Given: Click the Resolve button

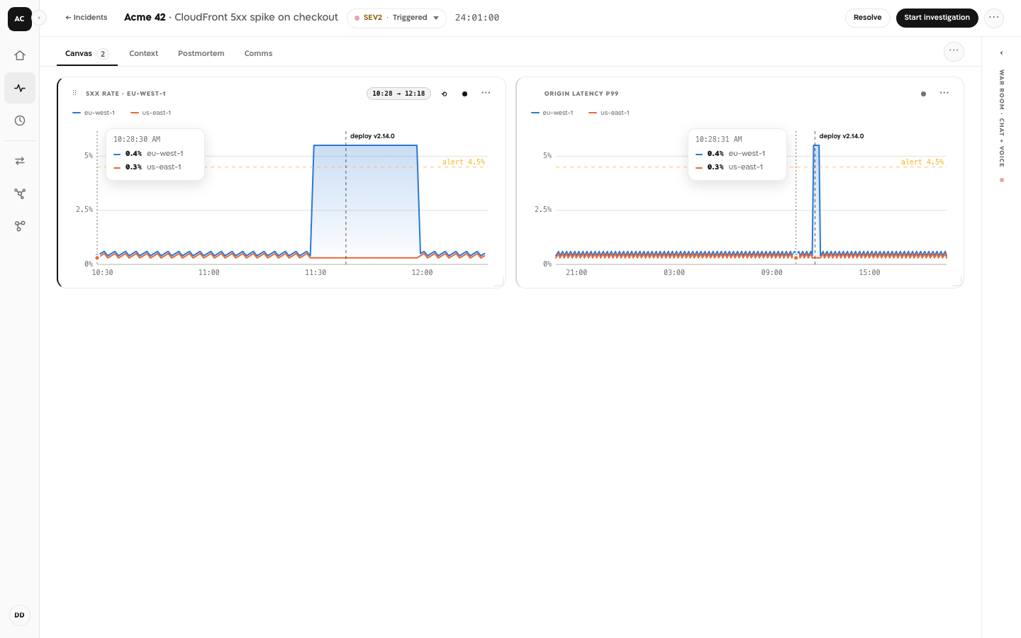Looking at the screenshot, I should click(867, 18).
